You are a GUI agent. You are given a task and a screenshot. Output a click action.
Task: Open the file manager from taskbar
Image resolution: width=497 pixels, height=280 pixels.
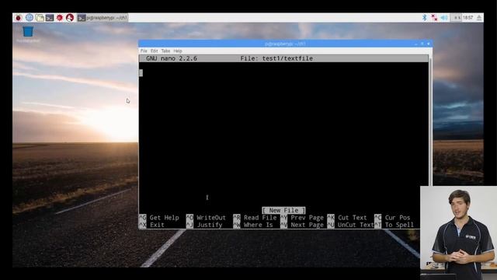click(40, 18)
